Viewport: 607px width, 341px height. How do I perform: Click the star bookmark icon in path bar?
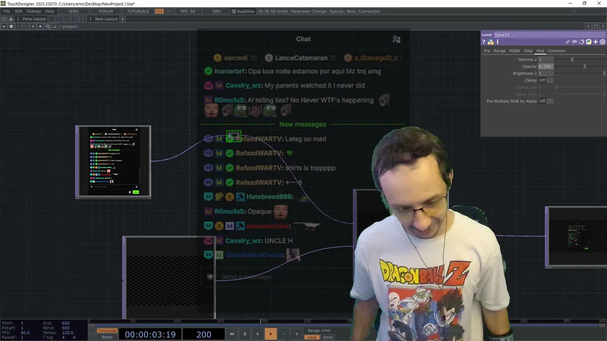(40, 27)
